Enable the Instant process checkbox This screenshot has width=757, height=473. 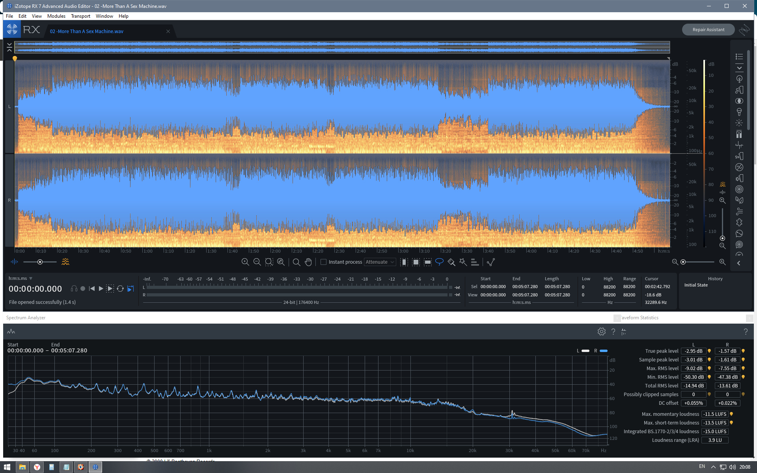(x=324, y=262)
